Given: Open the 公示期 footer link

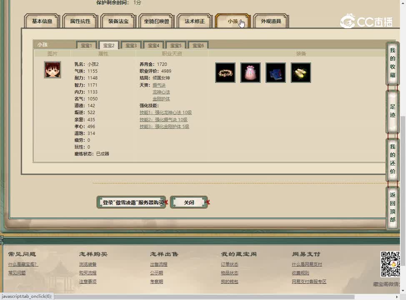Looking at the screenshot, I should coord(157,273).
